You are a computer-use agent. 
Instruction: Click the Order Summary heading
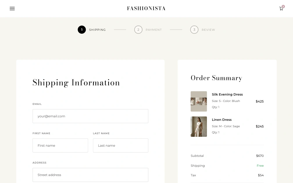tap(216, 78)
